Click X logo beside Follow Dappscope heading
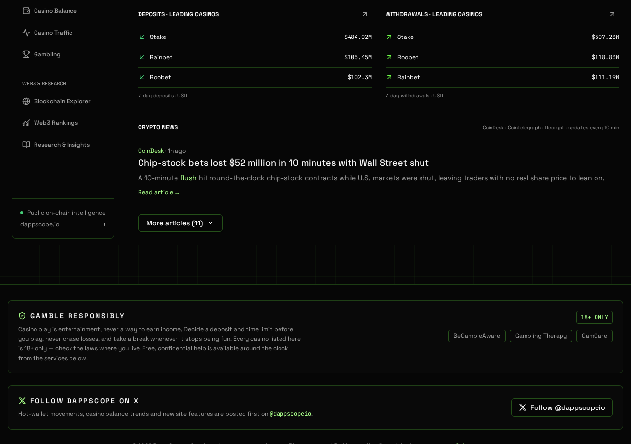This screenshot has height=444, width=631. pos(22,401)
